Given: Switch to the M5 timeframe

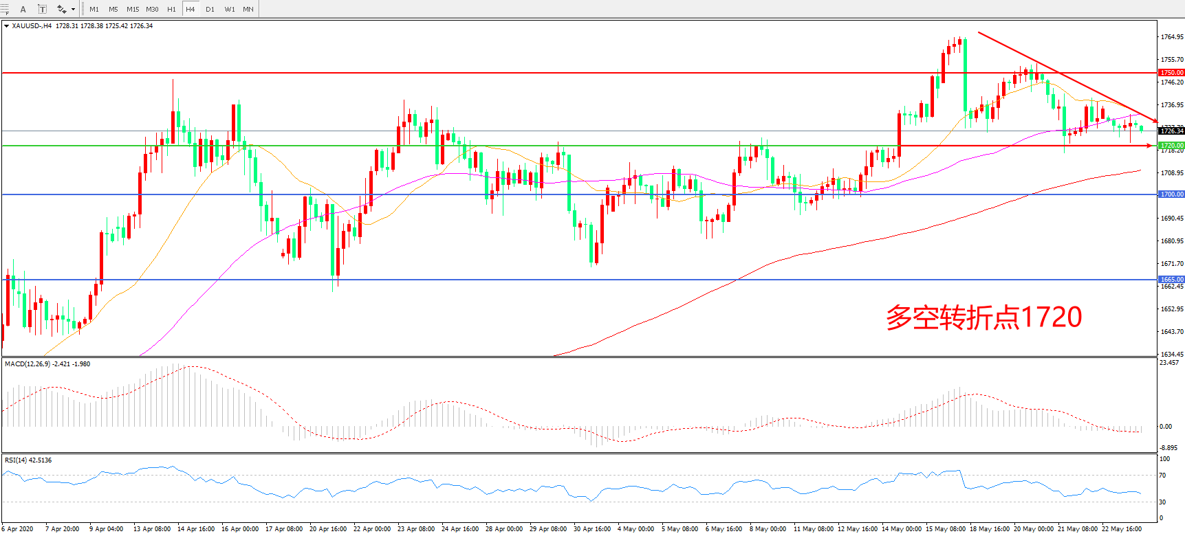Looking at the screenshot, I should click(x=113, y=9).
